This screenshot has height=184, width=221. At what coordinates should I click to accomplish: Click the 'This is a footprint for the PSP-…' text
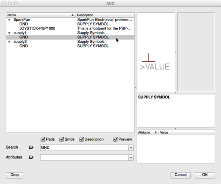coord(105,28)
